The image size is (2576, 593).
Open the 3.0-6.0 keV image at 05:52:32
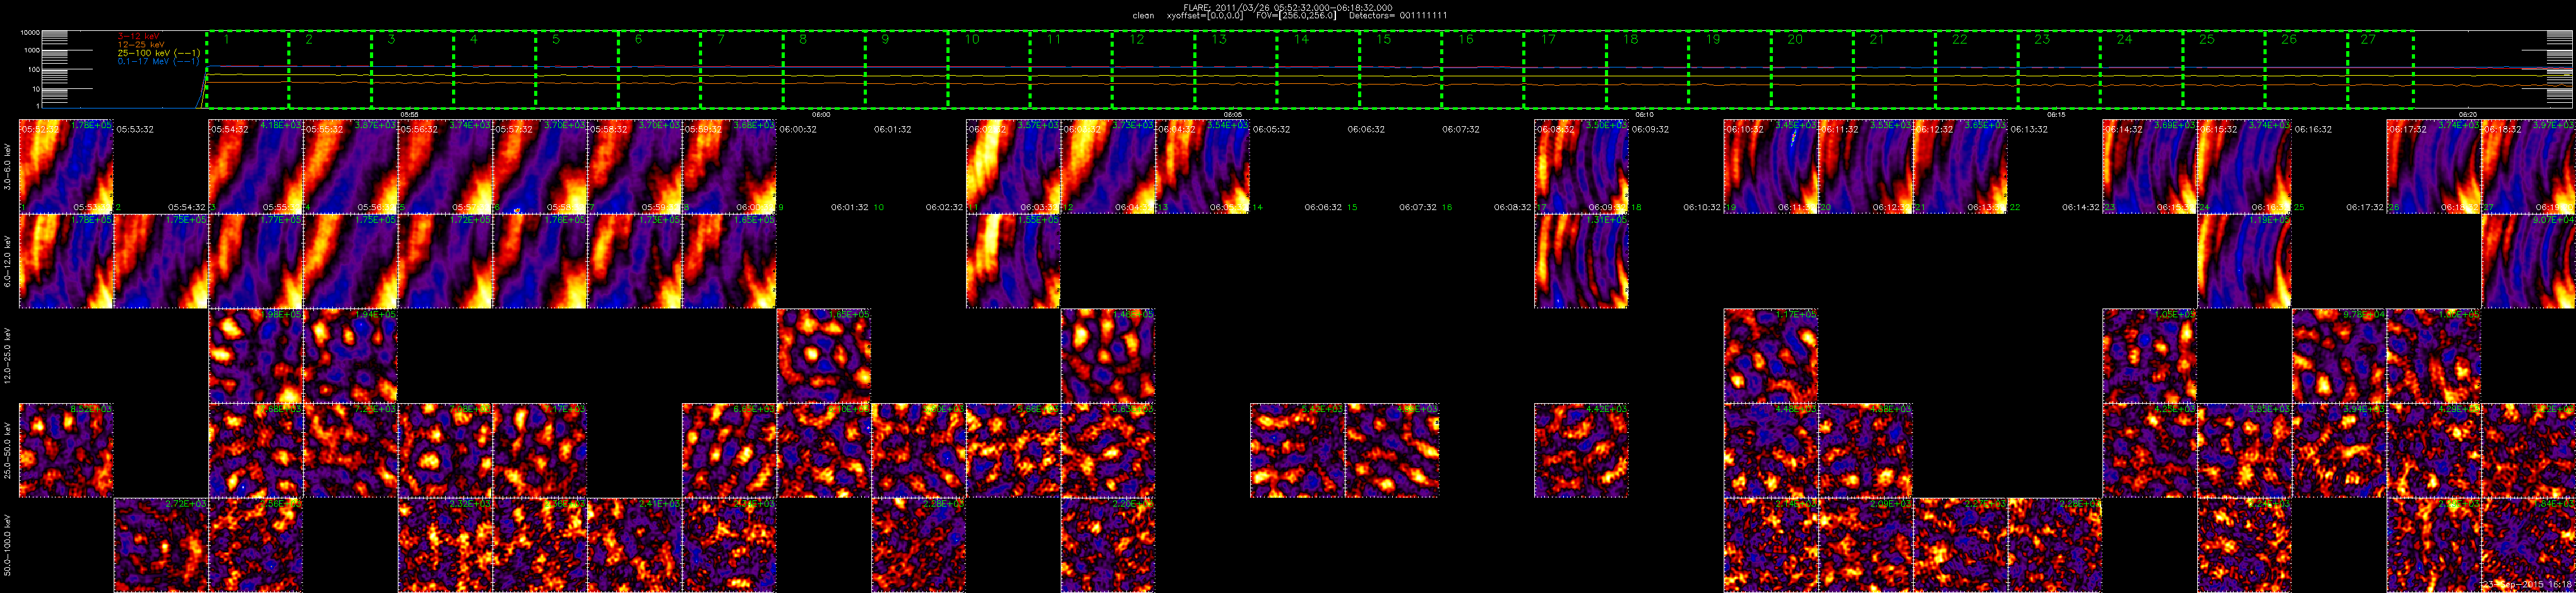click(x=66, y=166)
